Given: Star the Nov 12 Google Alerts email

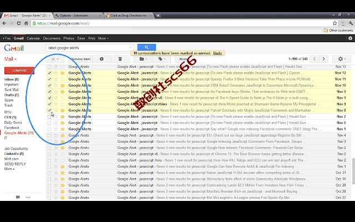Looking at the screenshot, I should [56, 73].
